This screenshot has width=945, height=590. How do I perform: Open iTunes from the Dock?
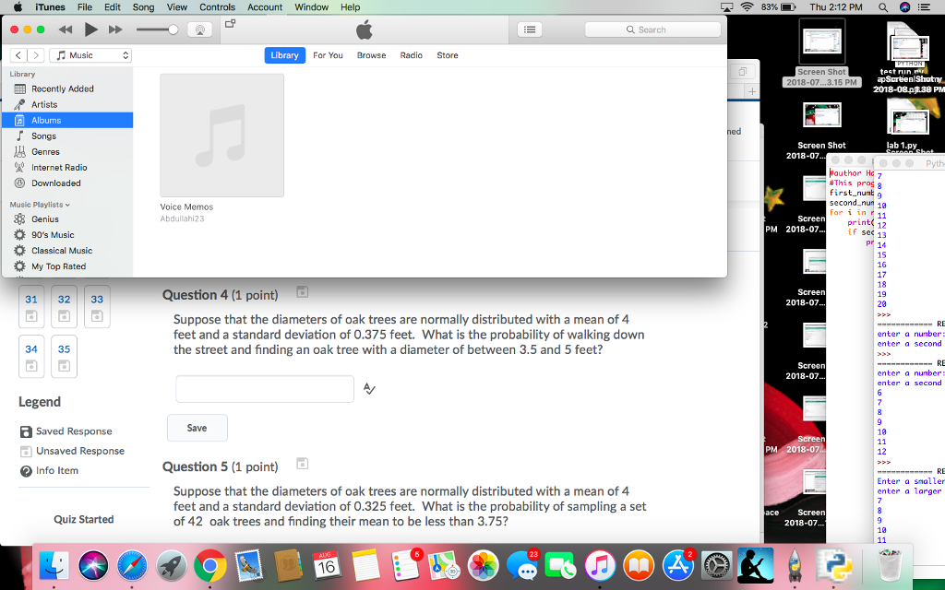(x=599, y=566)
